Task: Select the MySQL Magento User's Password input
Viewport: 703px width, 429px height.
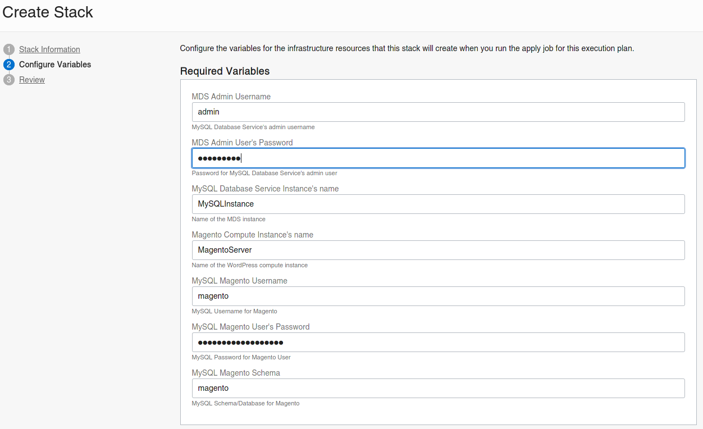Action: pyautogui.click(x=438, y=342)
